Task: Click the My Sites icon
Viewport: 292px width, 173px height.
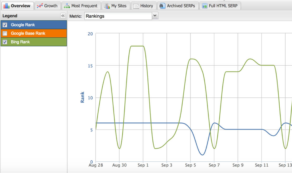Action: [x=107, y=6]
